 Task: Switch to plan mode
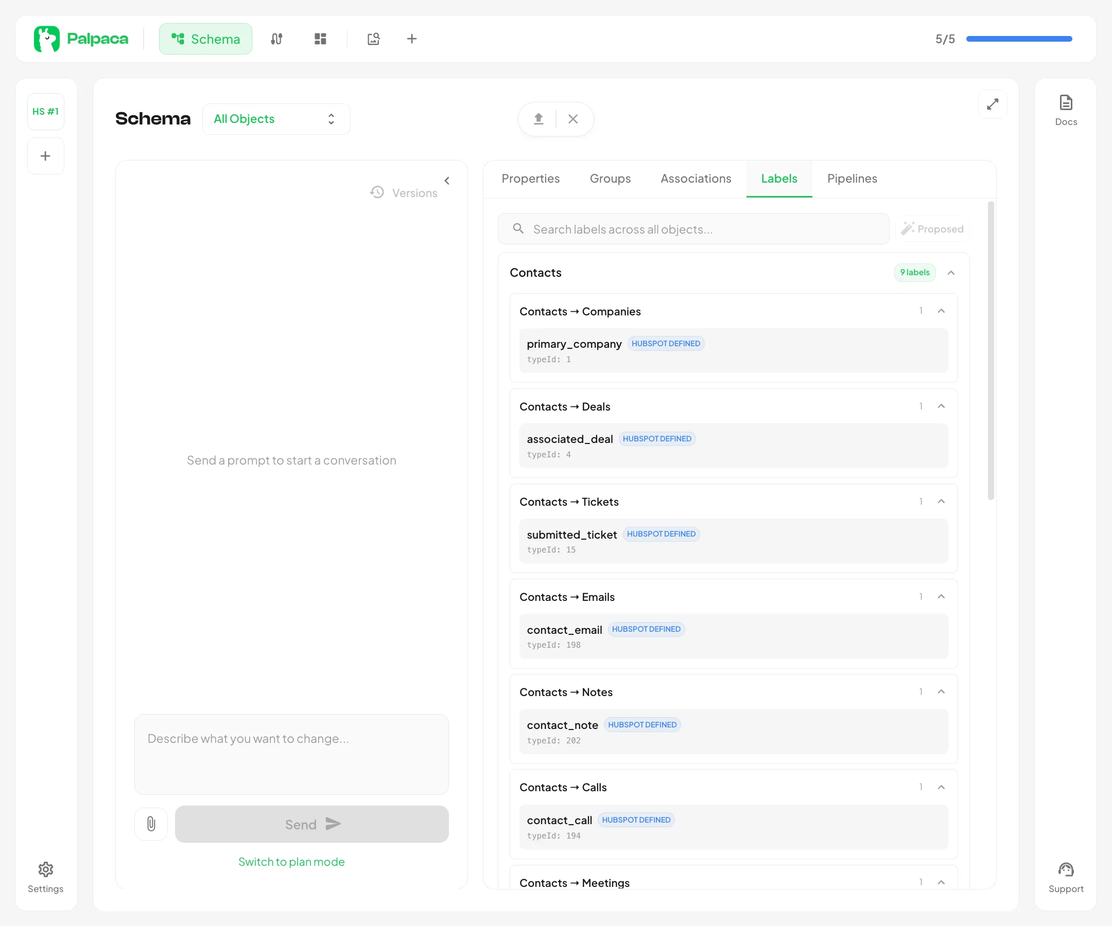coord(291,862)
